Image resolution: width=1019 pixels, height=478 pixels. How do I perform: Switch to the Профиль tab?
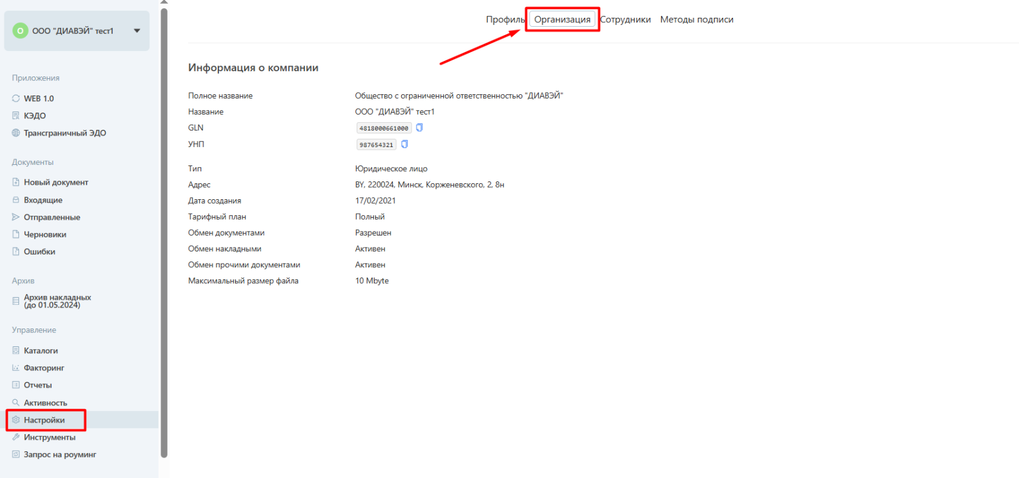pos(505,20)
